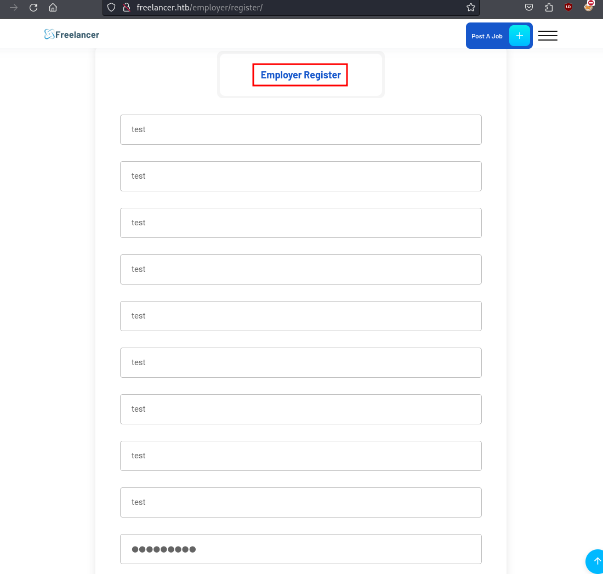
Task: Click the insecure connection padlock icon
Action: click(x=126, y=8)
